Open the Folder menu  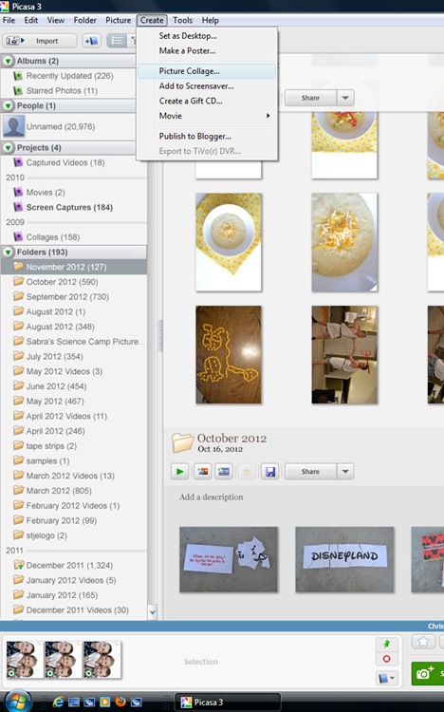[x=84, y=21]
